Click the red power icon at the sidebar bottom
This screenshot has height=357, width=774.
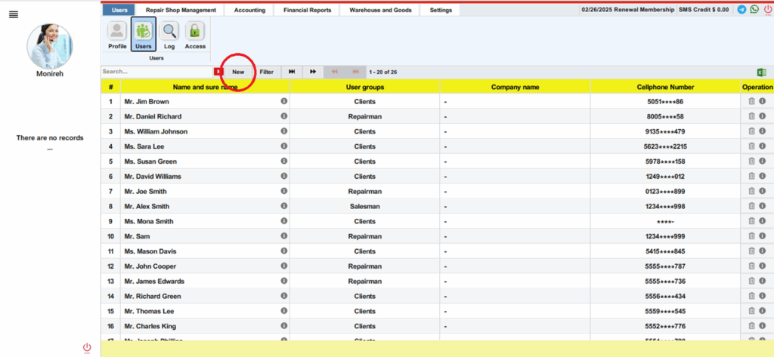click(x=87, y=348)
